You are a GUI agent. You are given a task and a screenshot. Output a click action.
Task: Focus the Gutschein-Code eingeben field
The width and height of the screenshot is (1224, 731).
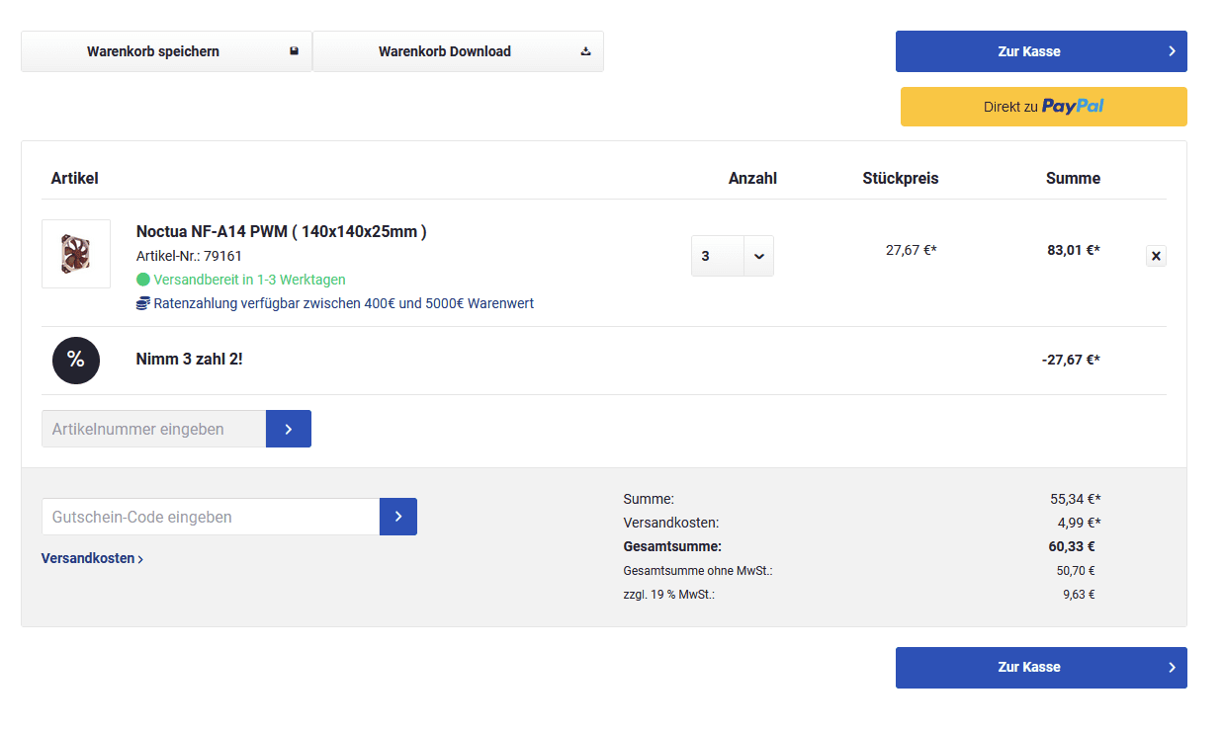tap(211, 517)
